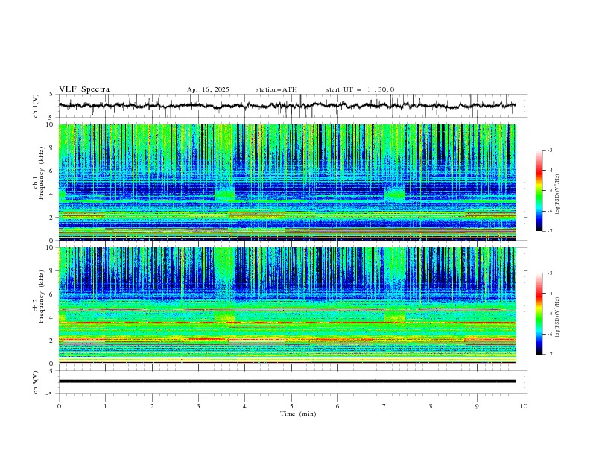The height and width of the screenshot is (456, 590).
Task: Click the ch.1 voltage waveform trace
Action: pos(287,106)
